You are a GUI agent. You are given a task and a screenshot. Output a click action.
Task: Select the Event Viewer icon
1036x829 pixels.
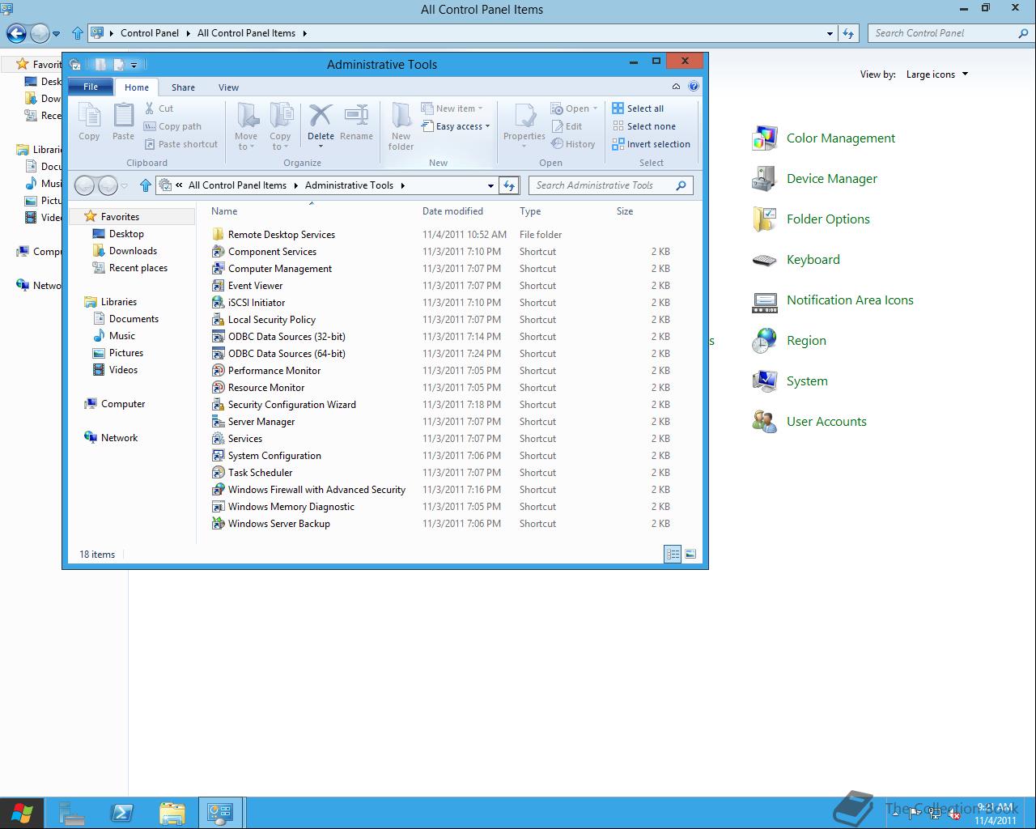coord(218,286)
